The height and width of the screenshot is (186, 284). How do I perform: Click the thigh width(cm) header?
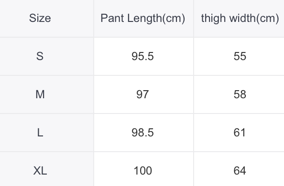click(239, 19)
